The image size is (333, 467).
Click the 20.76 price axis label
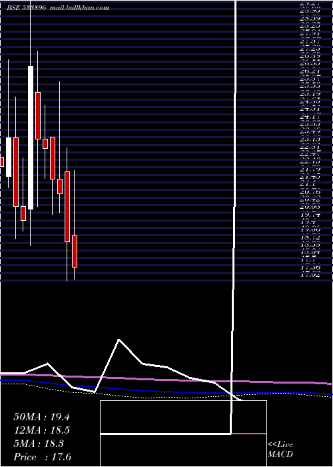tap(310, 192)
